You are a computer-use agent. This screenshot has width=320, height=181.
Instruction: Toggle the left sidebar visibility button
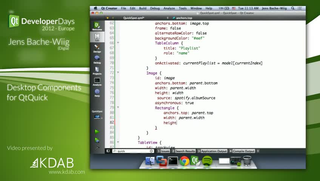point(108,151)
